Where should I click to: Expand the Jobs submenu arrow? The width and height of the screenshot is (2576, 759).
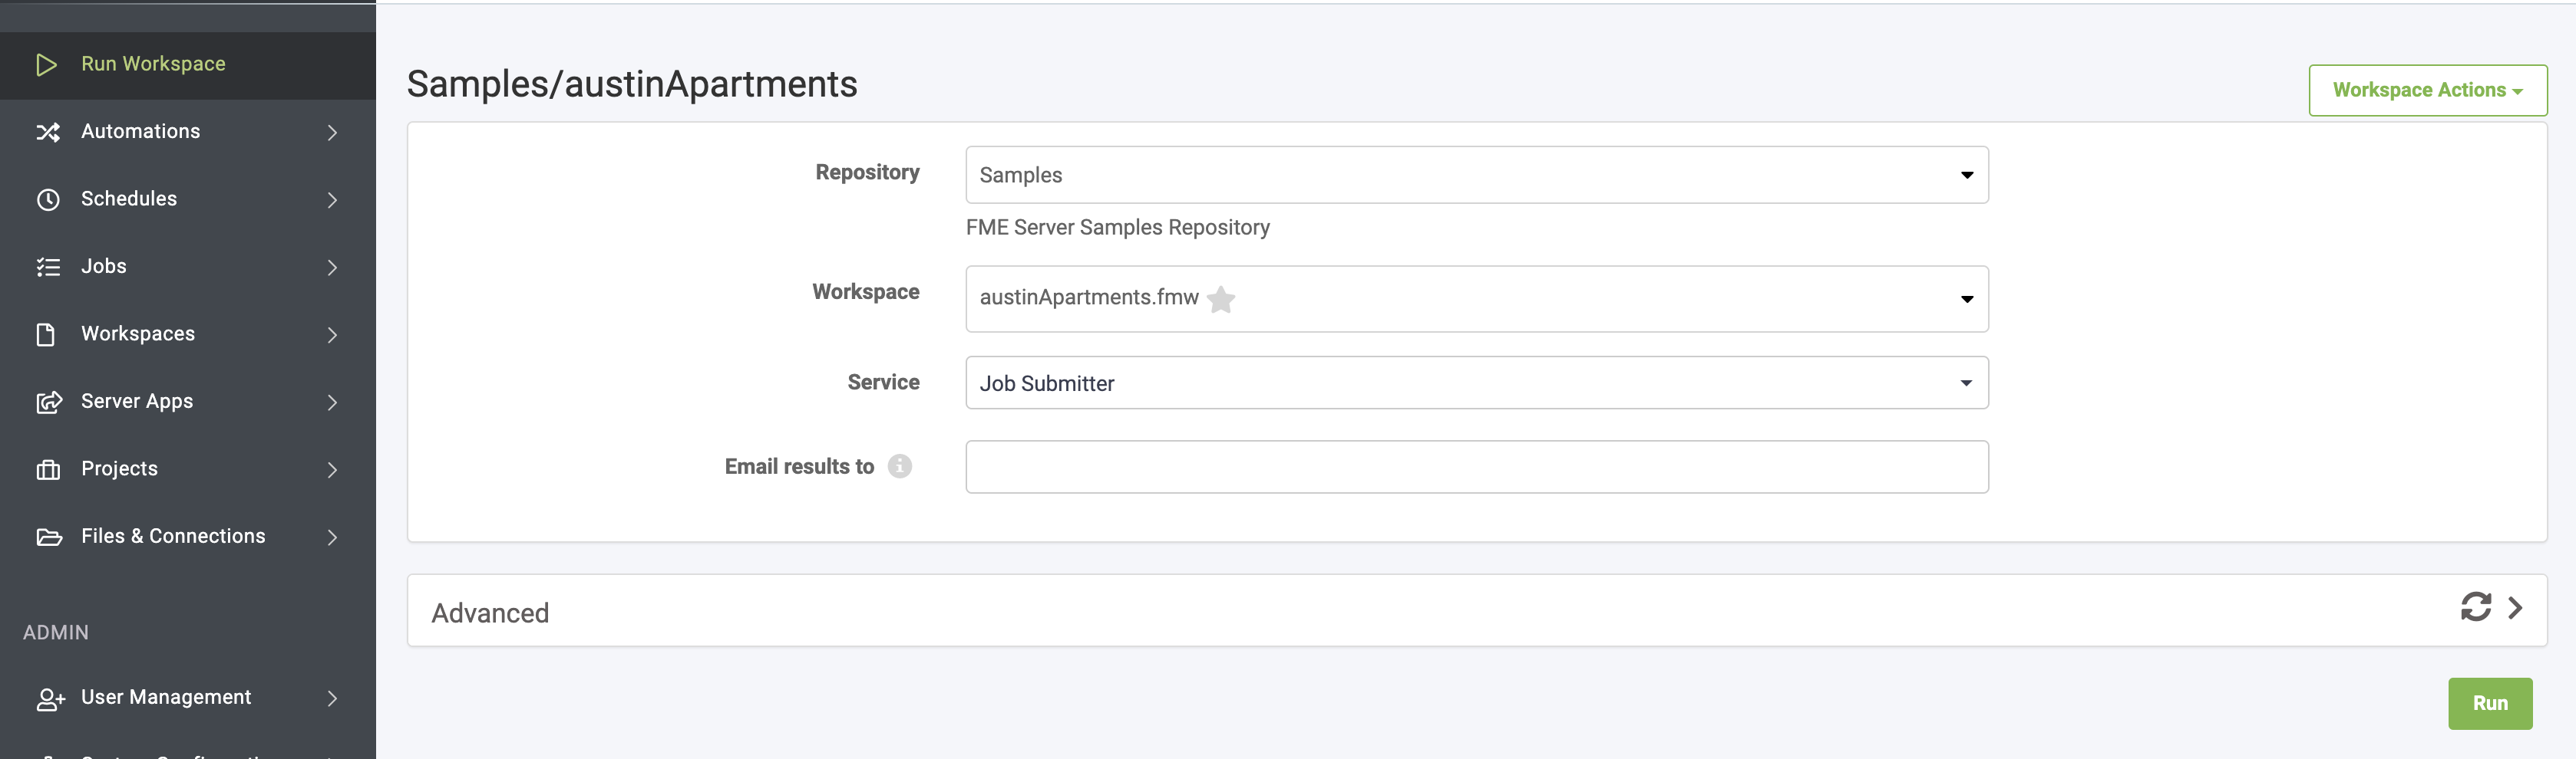click(332, 268)
